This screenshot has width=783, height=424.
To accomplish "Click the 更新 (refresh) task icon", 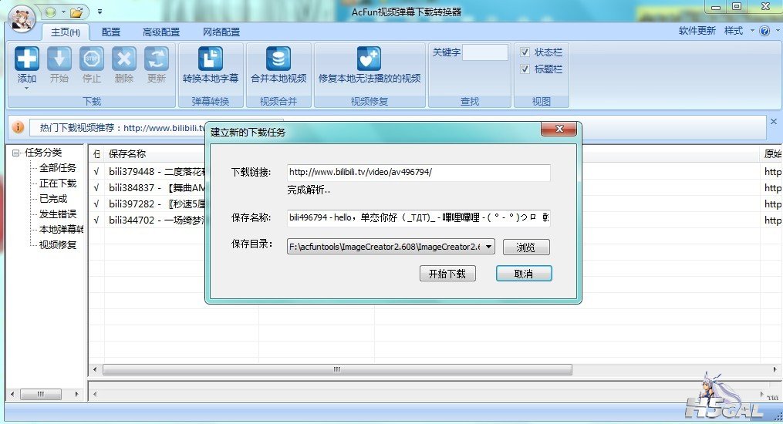I will point(157,59).
